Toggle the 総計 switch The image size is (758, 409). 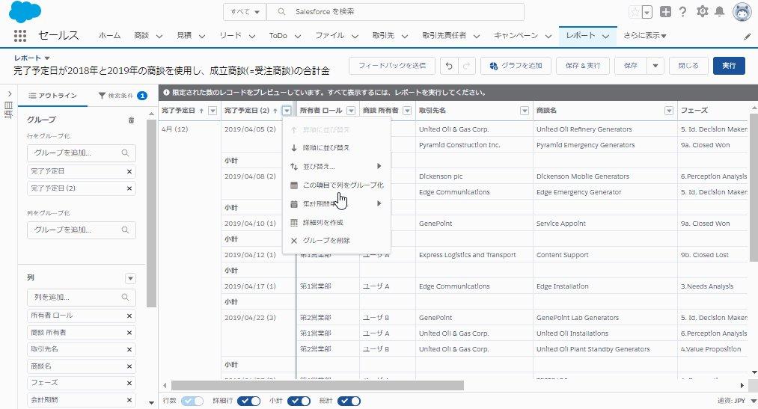(349, 401)
